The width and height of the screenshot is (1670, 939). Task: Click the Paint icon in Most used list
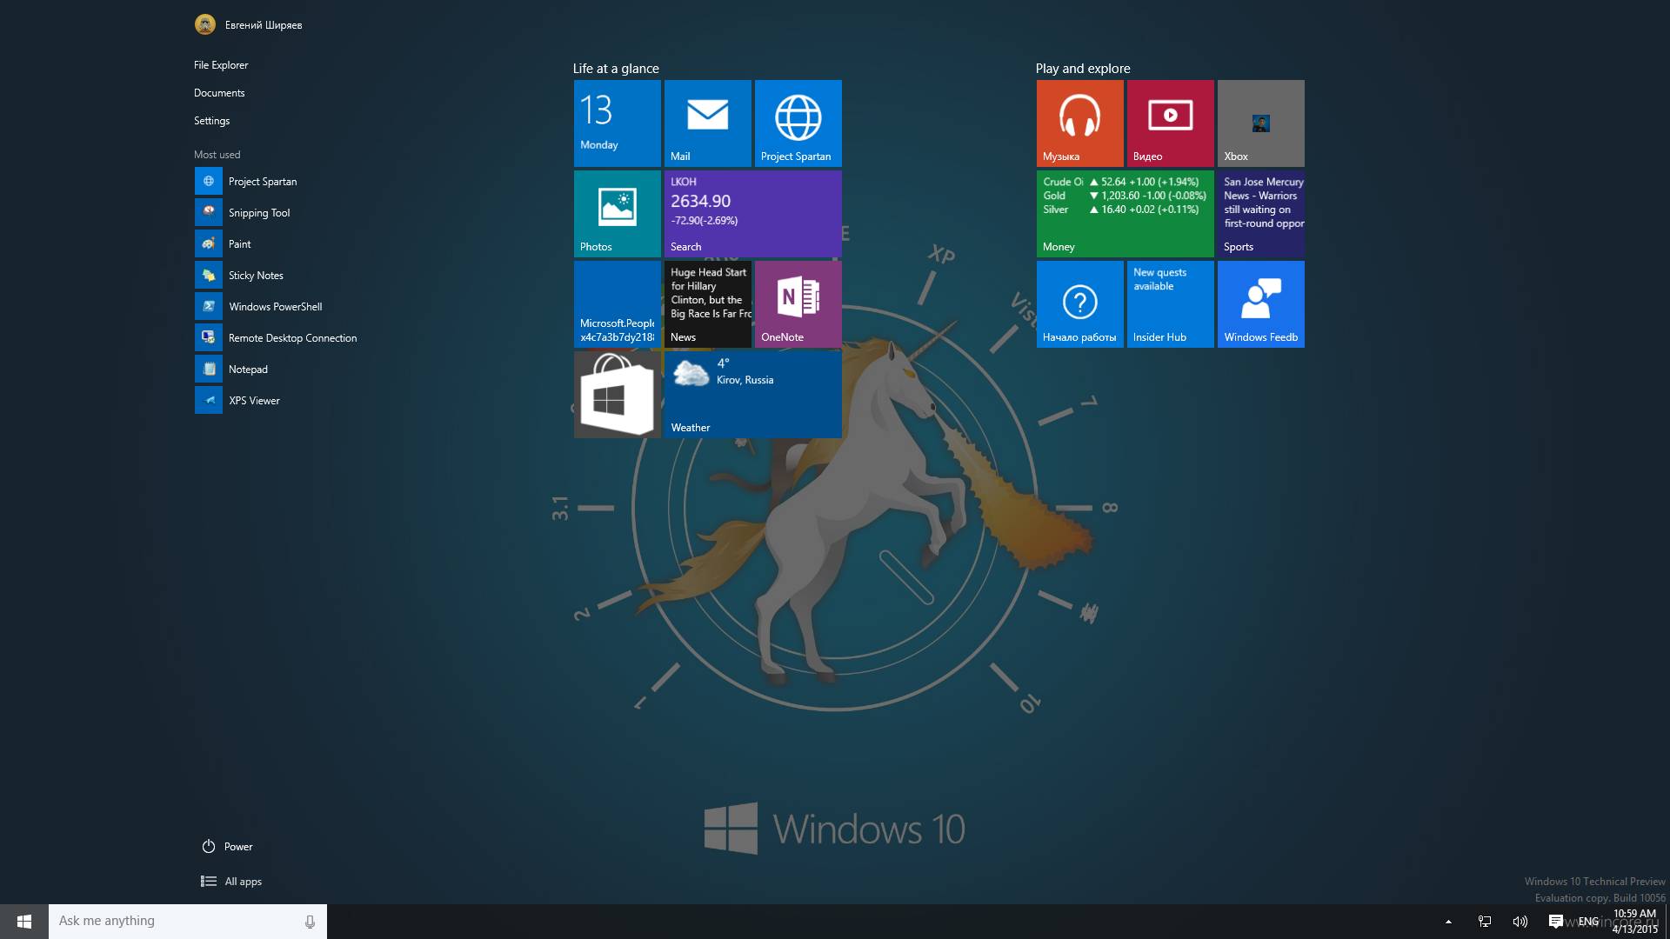click(209, 244)
